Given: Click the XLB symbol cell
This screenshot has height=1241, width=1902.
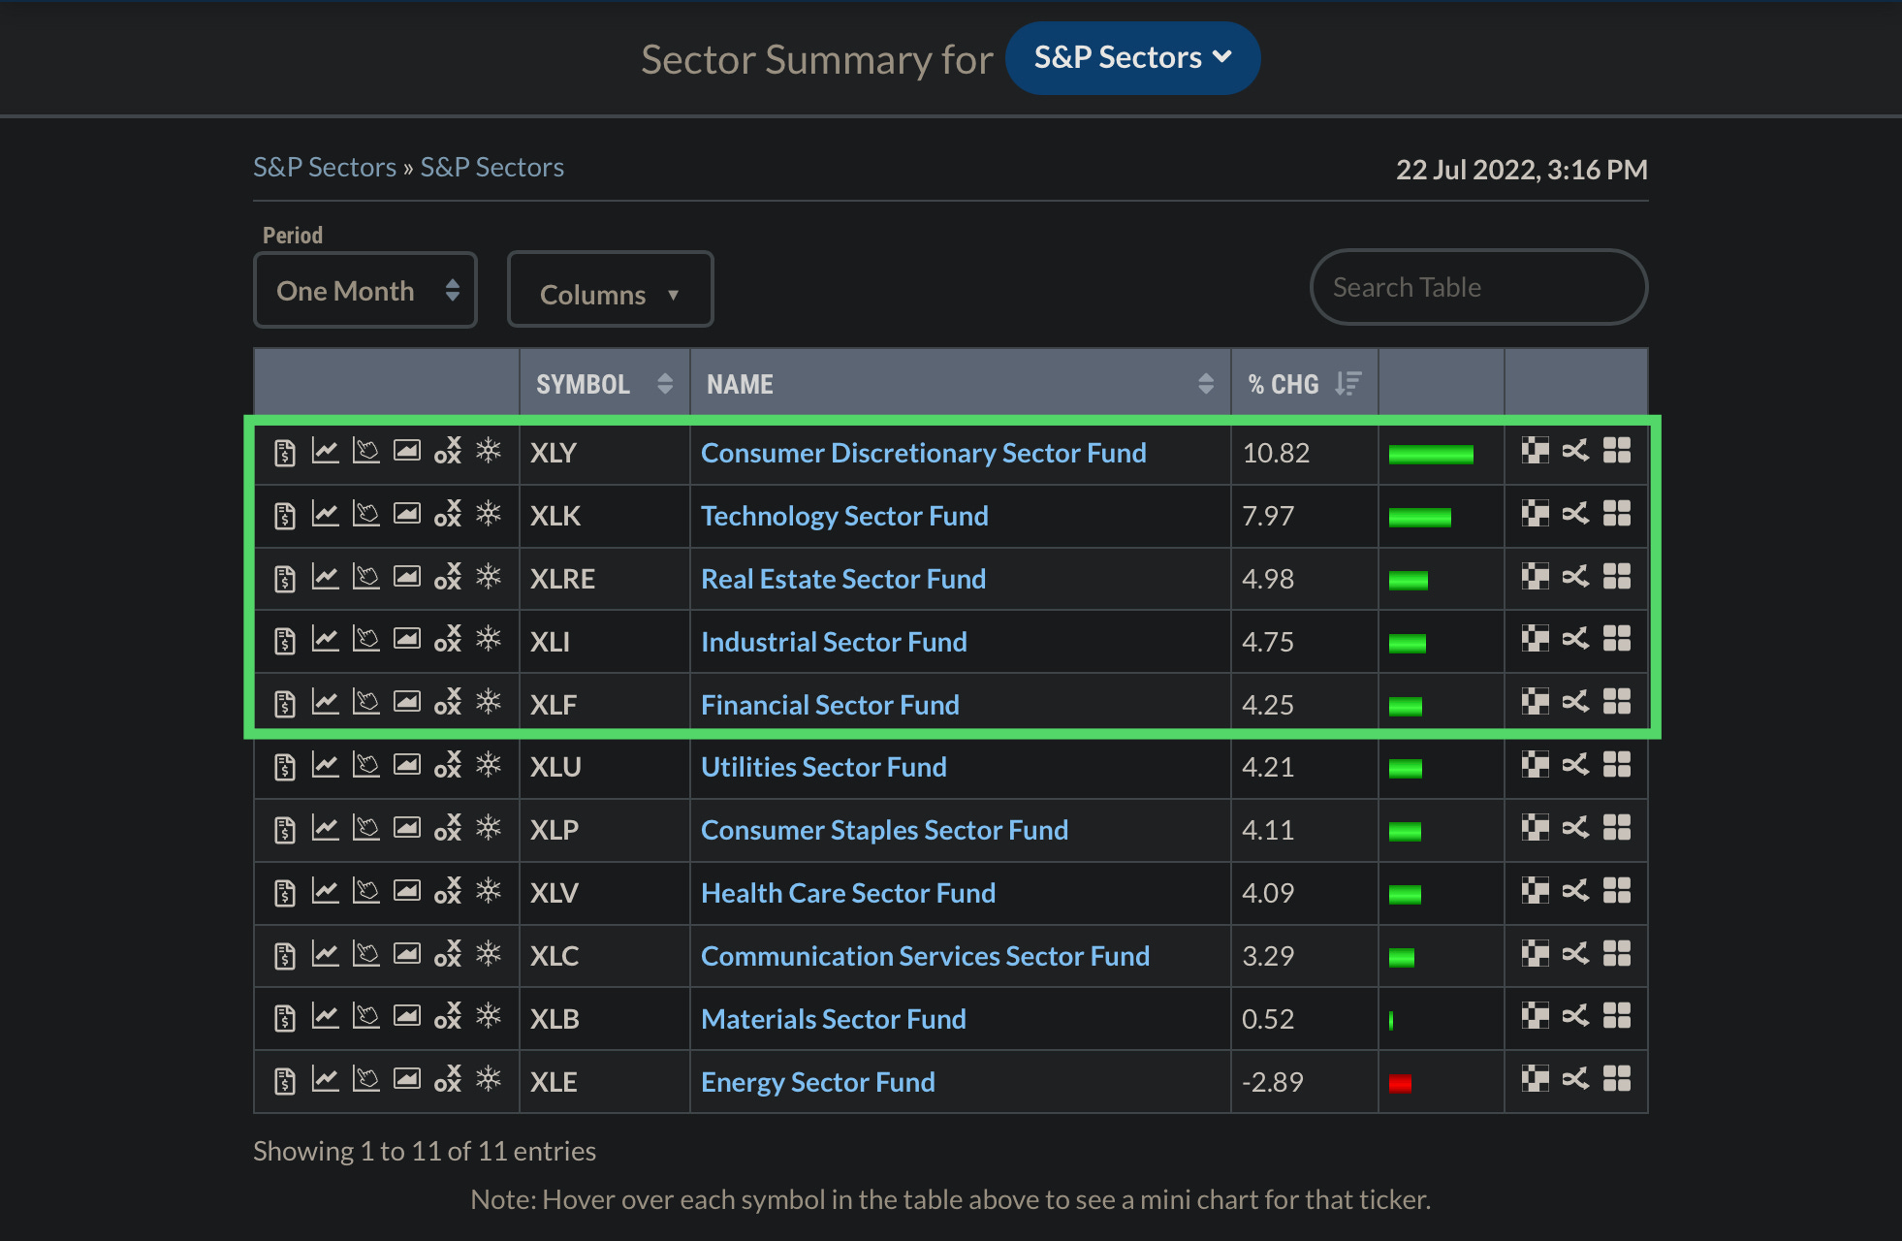Looking at the screenshot, I should pyautogui.click(x=604, y=1019).
